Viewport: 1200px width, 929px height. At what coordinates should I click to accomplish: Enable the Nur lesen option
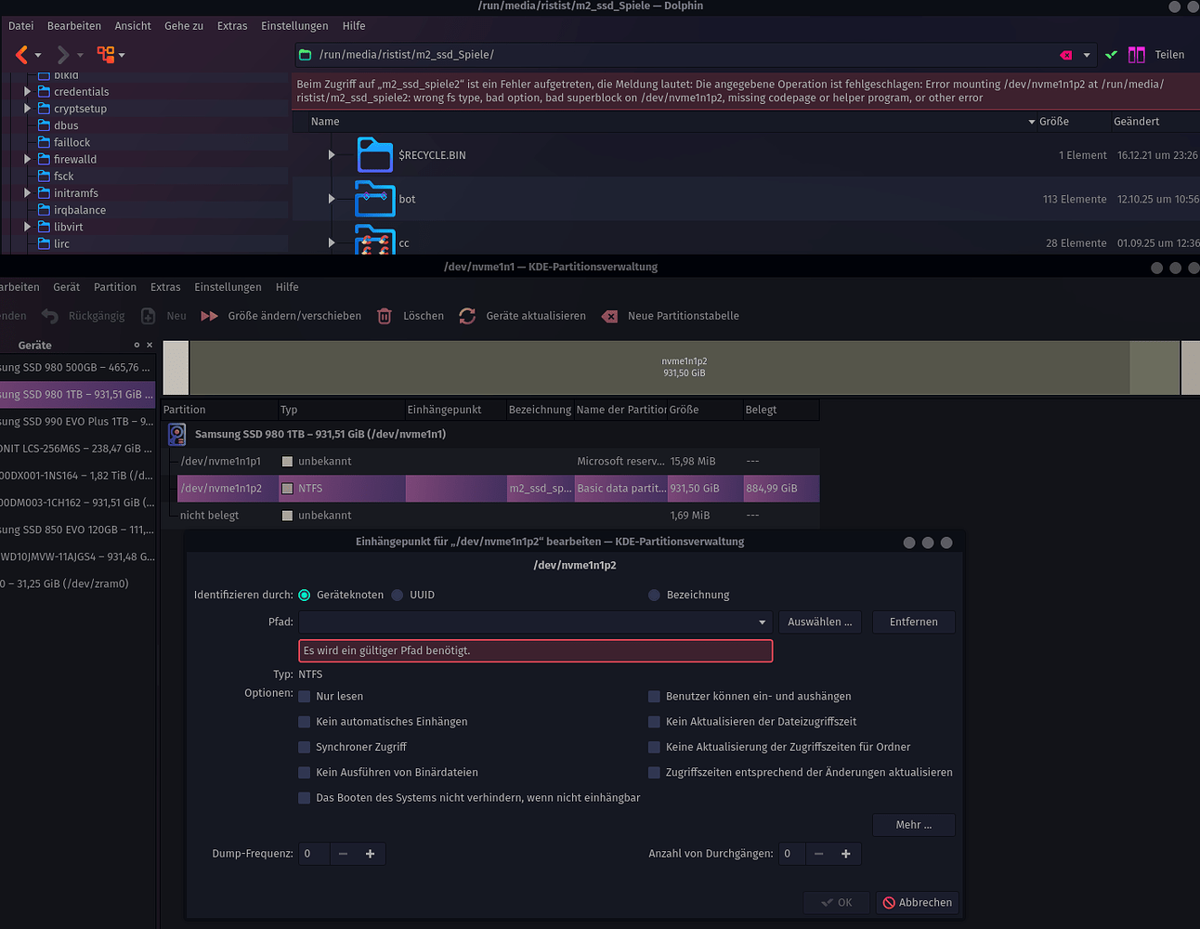304,696
